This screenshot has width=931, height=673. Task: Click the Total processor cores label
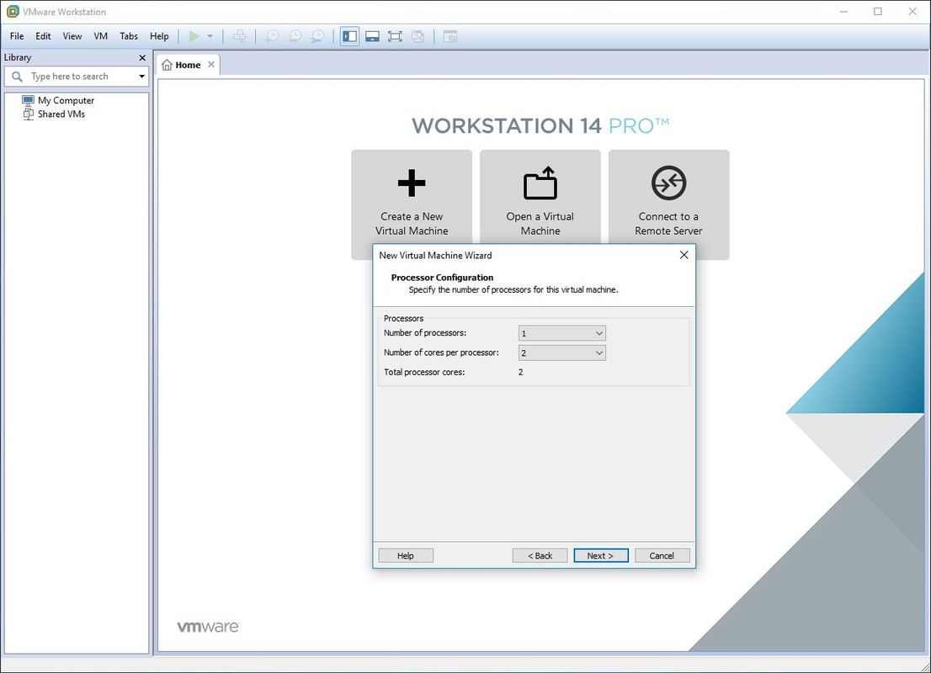(424, 372)
